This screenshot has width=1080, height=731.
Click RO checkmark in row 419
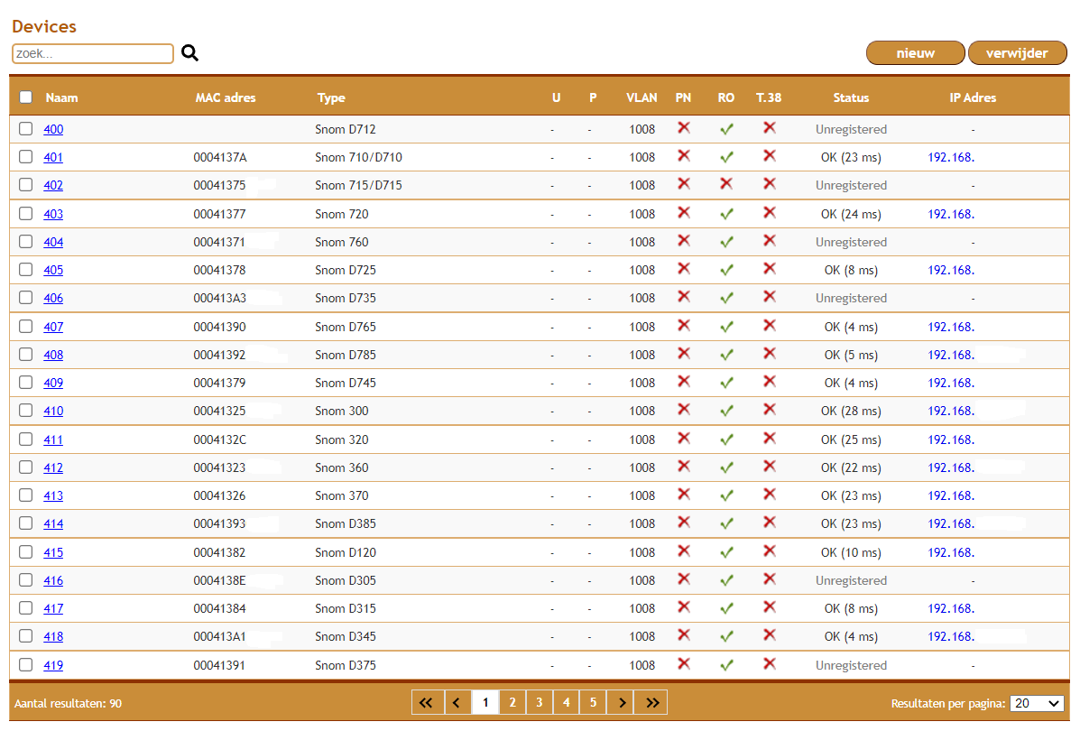coord(726,665)
